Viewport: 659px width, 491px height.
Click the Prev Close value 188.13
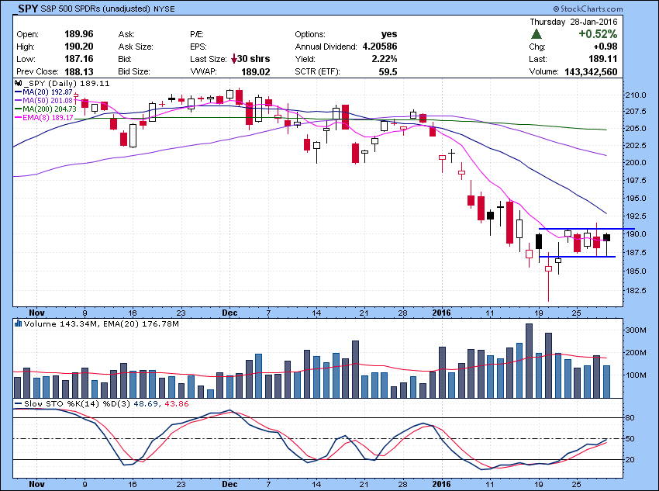click(78, 71)
